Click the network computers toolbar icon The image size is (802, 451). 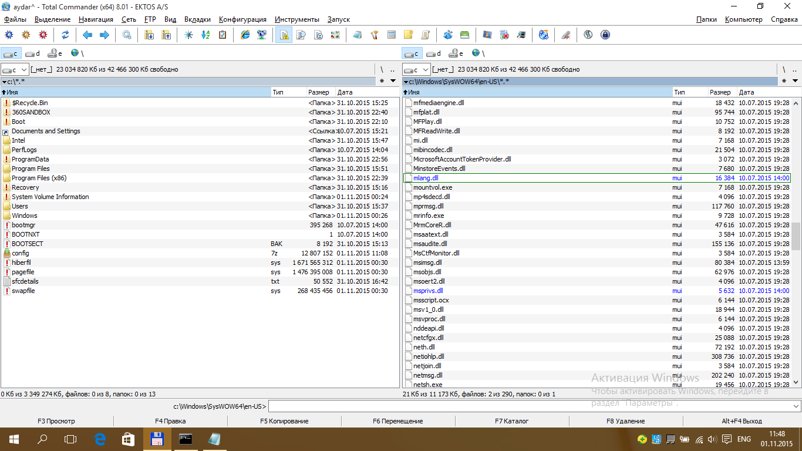pyautogui.click(x=262, y=35)
